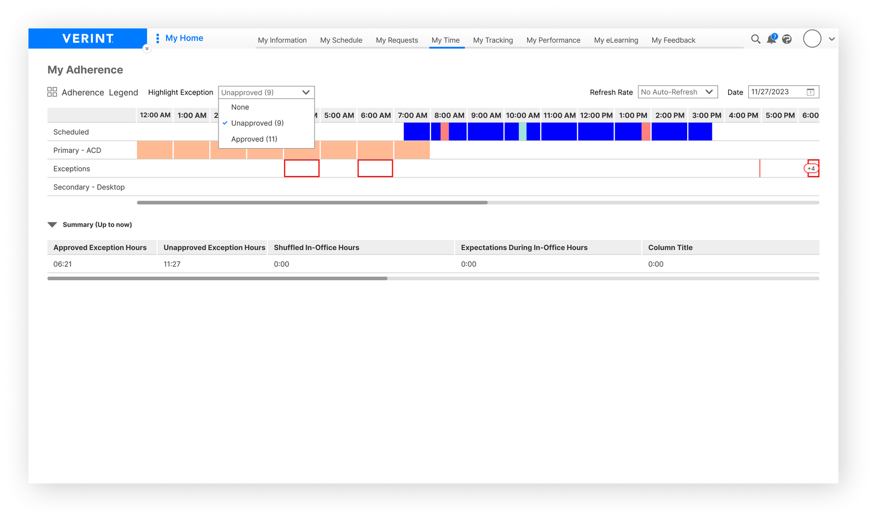Image resolution: width=874 pixels, height=519 pixels.
Task: Click the timeline horizontal scrollbar
Action: [x=312, y=203]
